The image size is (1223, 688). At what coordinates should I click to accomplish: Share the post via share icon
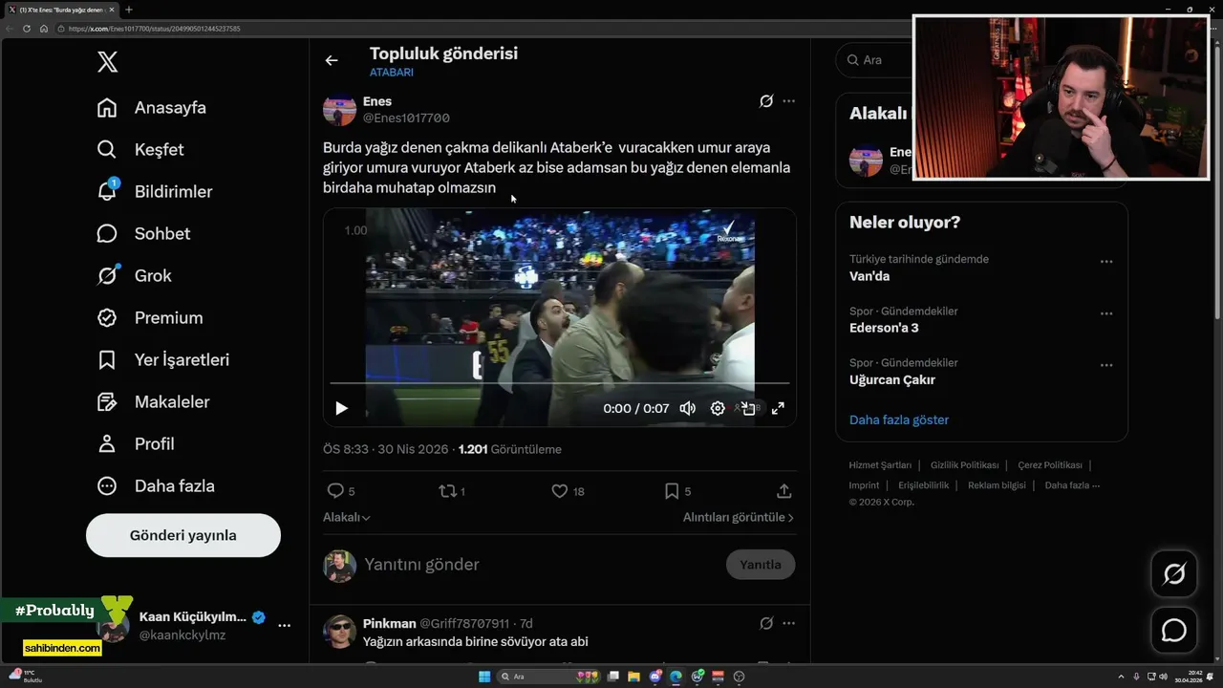click(x=783, y=491)
